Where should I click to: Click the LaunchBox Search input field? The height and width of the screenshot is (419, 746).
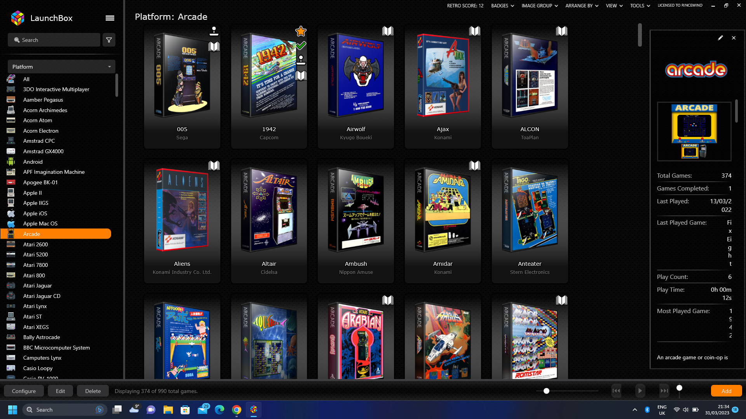pyautogui.click(x=54, y=40)
